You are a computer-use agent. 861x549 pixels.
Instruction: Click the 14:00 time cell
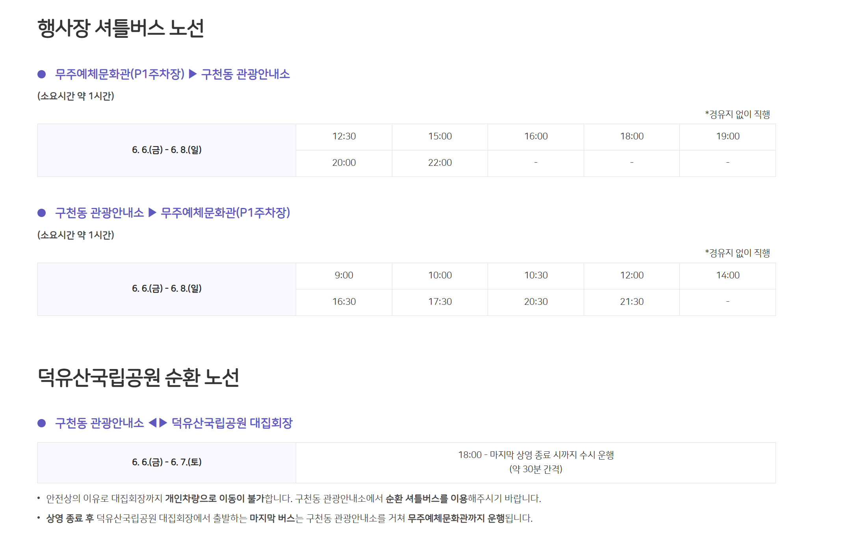coord(727,275)
